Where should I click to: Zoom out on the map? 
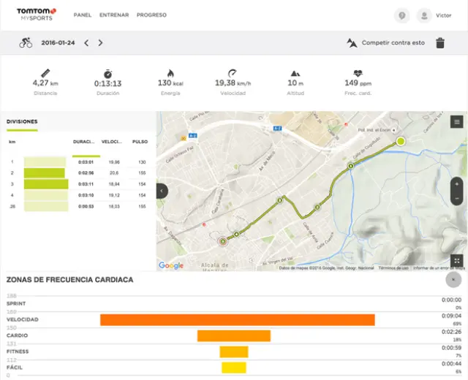coord(457,199)
